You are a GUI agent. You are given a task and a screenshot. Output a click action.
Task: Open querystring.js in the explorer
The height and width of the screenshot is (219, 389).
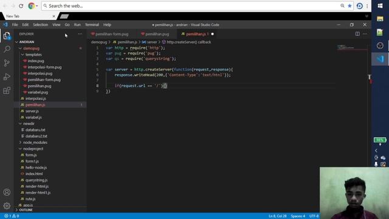(x=36, y=180)
